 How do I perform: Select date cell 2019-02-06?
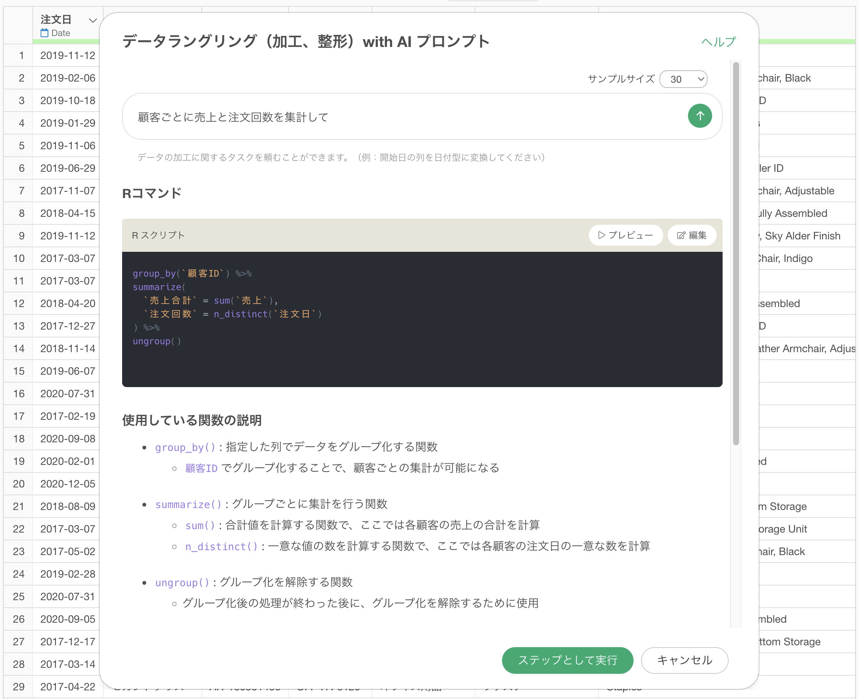click(68, 78)
